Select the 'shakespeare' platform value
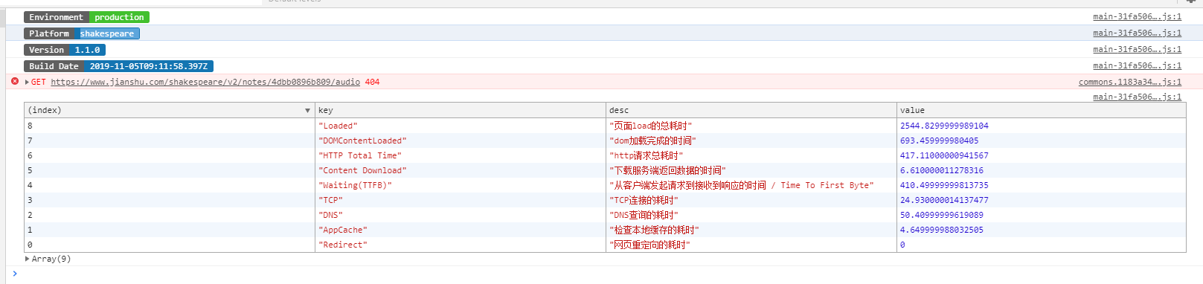Screen dimensions: 1203x284 [x=107, y=33]
